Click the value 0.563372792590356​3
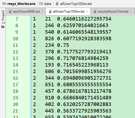 pyautogui.click(x=84, y=111)
